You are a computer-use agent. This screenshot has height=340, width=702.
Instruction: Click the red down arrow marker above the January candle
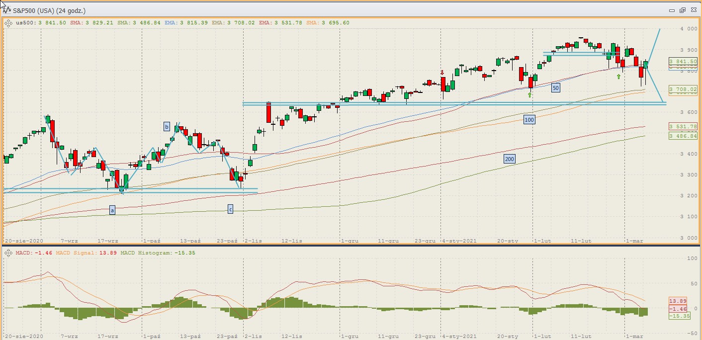click(442, 73)
